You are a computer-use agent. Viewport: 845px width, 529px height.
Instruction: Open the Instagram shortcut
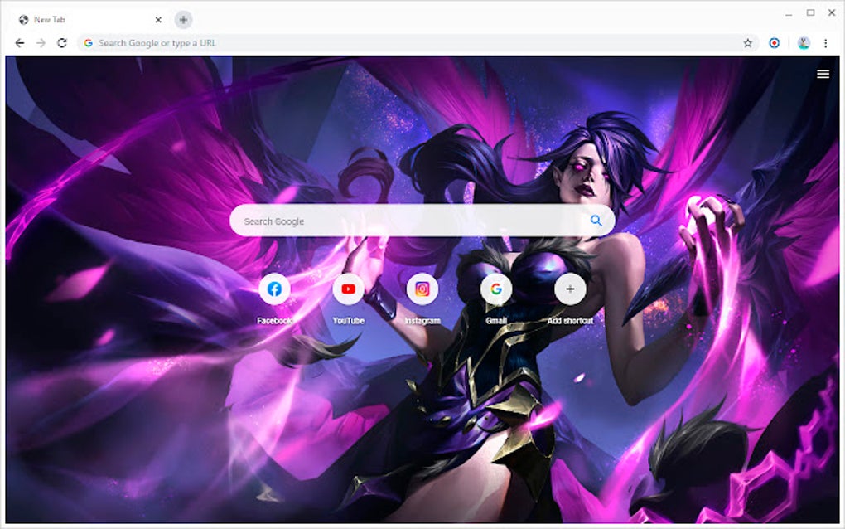click(x=422, y=289)
